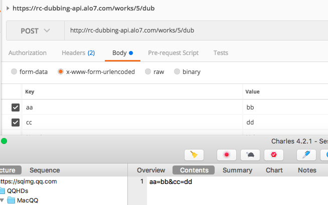
Task: Click the value cell containing dd
Action: tap(285, 122)
